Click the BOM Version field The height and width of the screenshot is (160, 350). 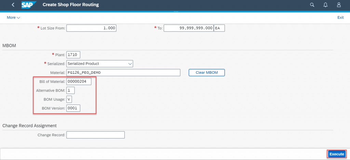click(73, 108)
